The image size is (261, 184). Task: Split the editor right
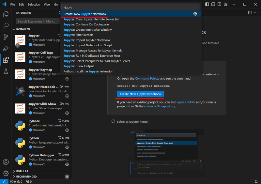click(250, 13)
